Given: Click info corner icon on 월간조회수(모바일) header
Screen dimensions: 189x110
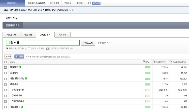Looking at the screenshot, I should [170, 61].
